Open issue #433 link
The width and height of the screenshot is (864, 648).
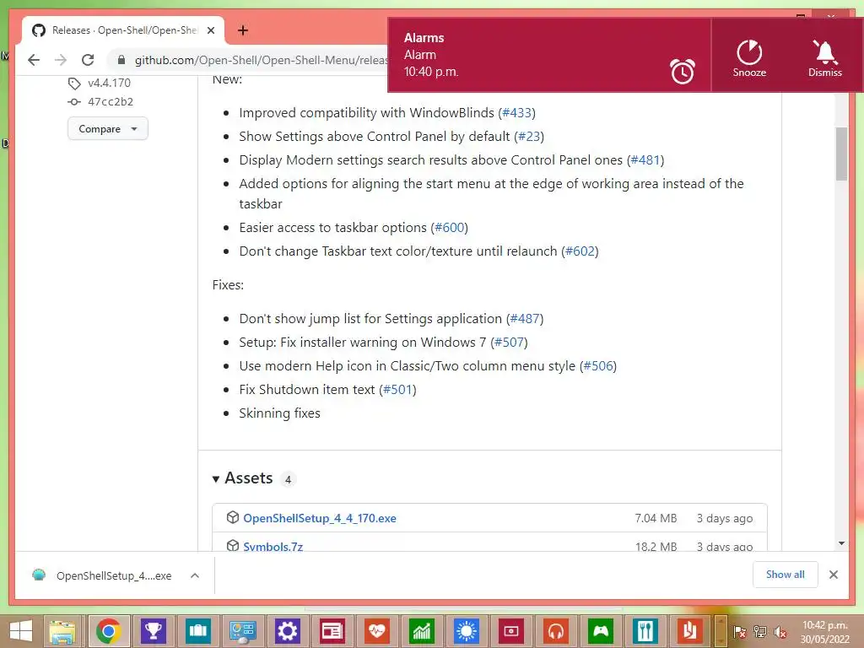[517, 113]
